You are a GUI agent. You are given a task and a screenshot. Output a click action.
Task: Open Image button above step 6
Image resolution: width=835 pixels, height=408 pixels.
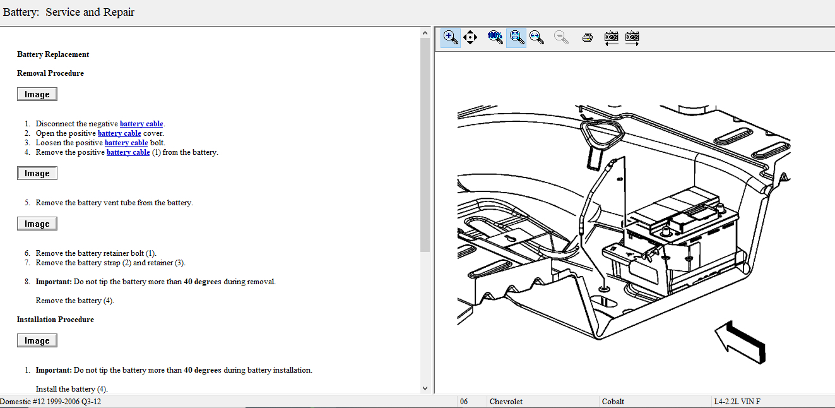coord(37,224)
